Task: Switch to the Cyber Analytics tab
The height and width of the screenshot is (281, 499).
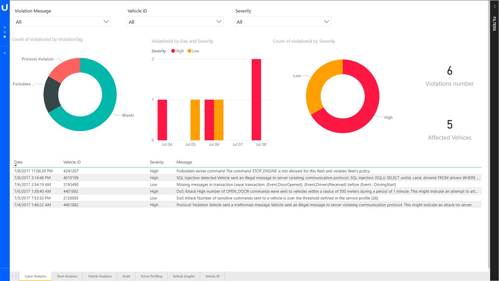Action: coord(35,276)
